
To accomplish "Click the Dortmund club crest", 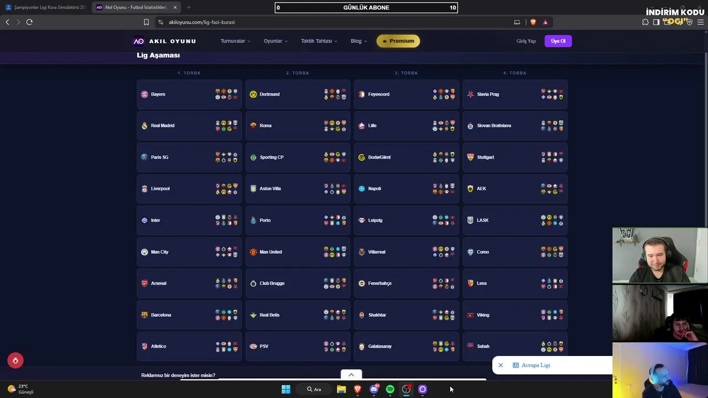I will tap(253, 95).
